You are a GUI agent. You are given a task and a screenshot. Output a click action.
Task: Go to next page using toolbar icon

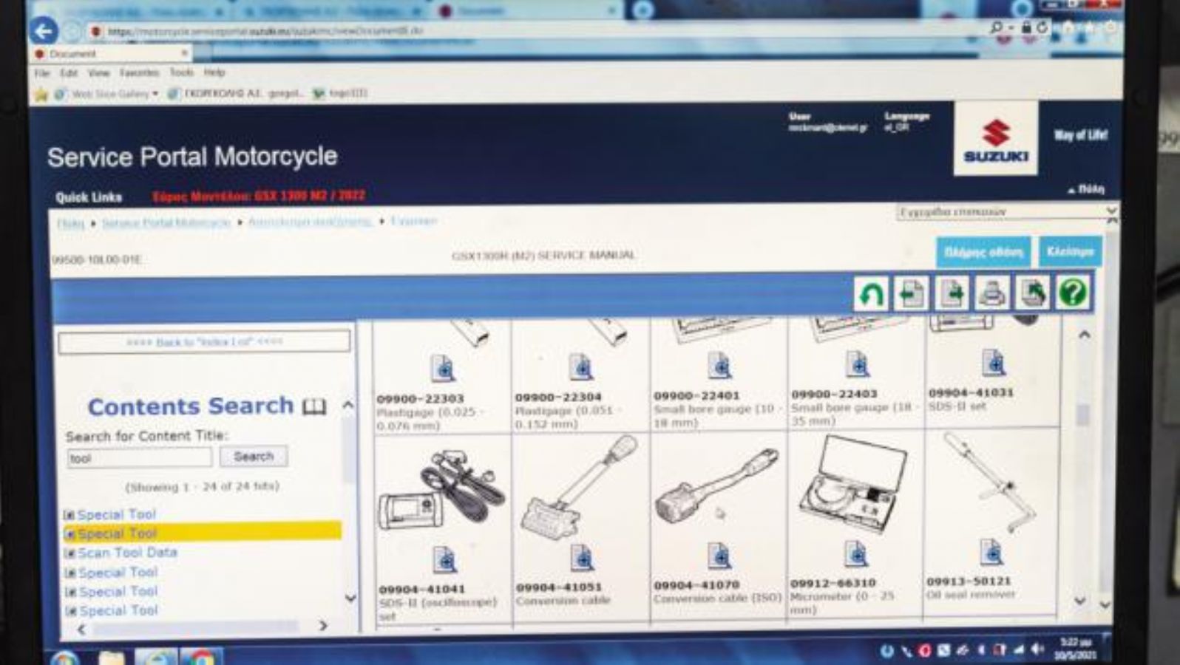(x=952, y=293)
